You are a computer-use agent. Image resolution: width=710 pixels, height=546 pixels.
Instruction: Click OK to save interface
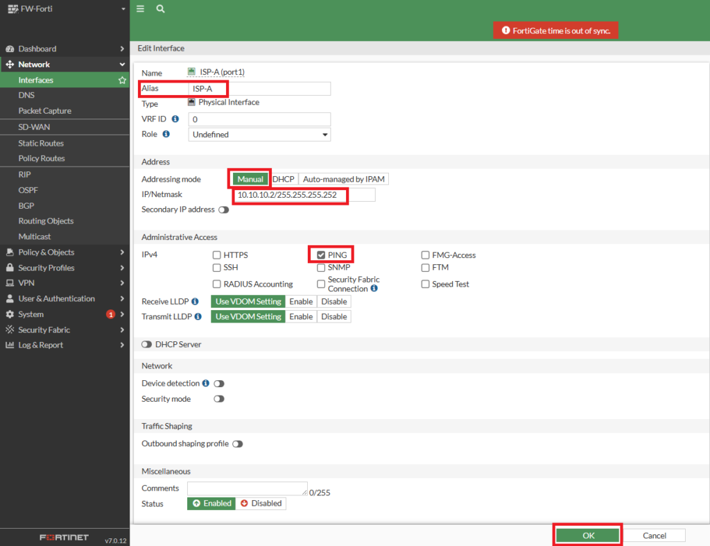click(587, 536)
